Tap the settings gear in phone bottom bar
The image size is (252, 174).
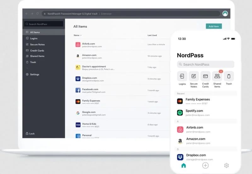226,165
